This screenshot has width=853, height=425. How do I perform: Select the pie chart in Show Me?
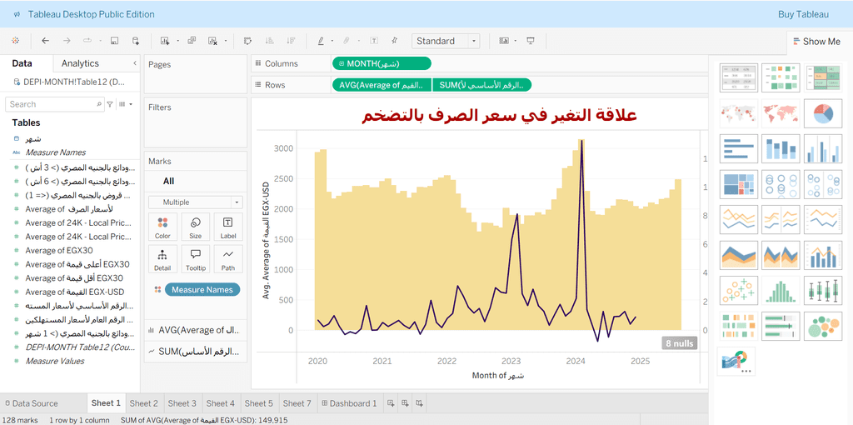point(822,114)
